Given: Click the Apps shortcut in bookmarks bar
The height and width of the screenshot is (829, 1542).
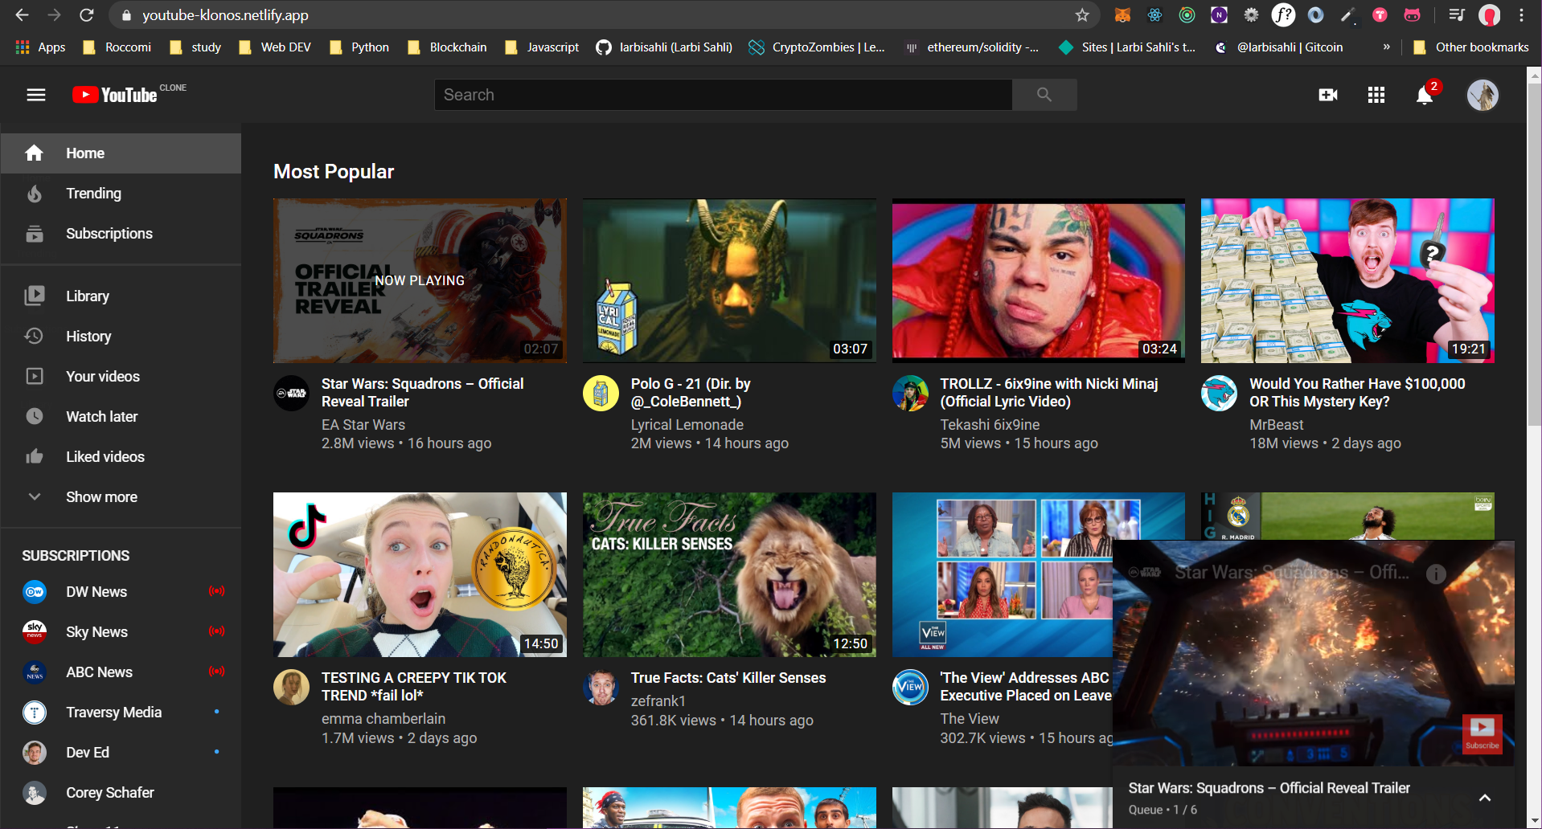Looking at the screenshot, I should [40, 47].
